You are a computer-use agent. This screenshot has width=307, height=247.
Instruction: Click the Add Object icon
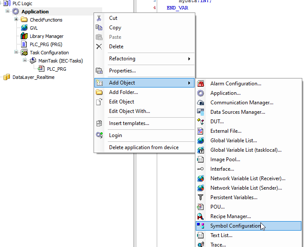pyautogui.click(x=99, y=83)
